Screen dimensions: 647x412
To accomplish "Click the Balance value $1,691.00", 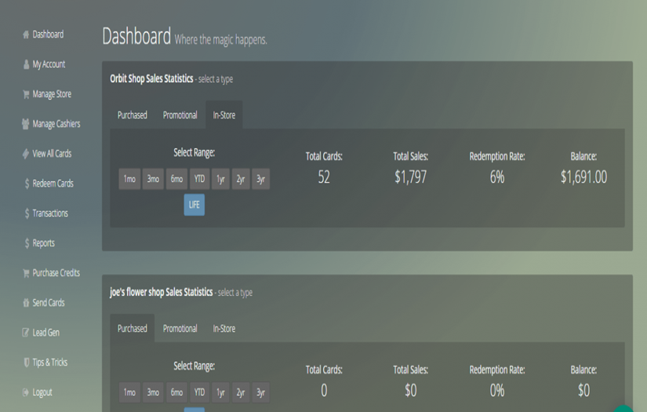I will point(583,177).
